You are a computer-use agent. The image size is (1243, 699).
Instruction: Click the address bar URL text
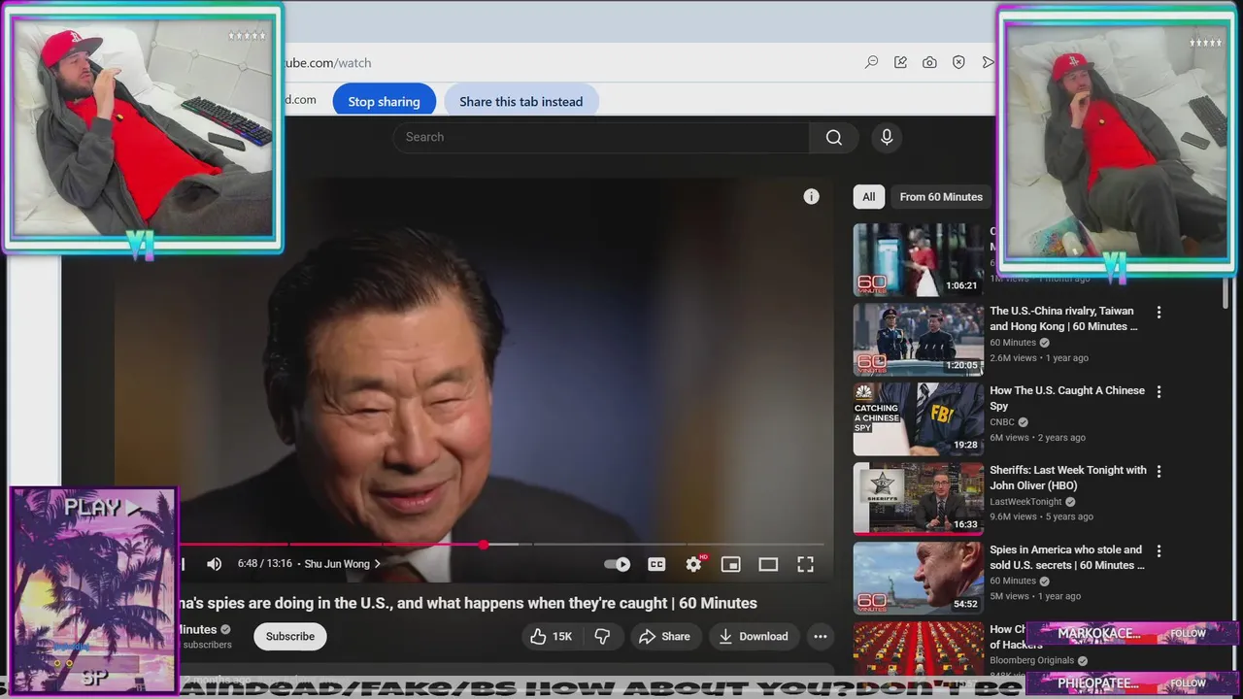[x=327, y=63]
